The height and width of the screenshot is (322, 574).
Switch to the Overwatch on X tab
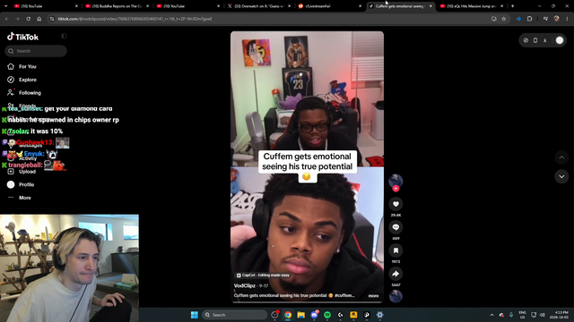click(x=259, y=6)
